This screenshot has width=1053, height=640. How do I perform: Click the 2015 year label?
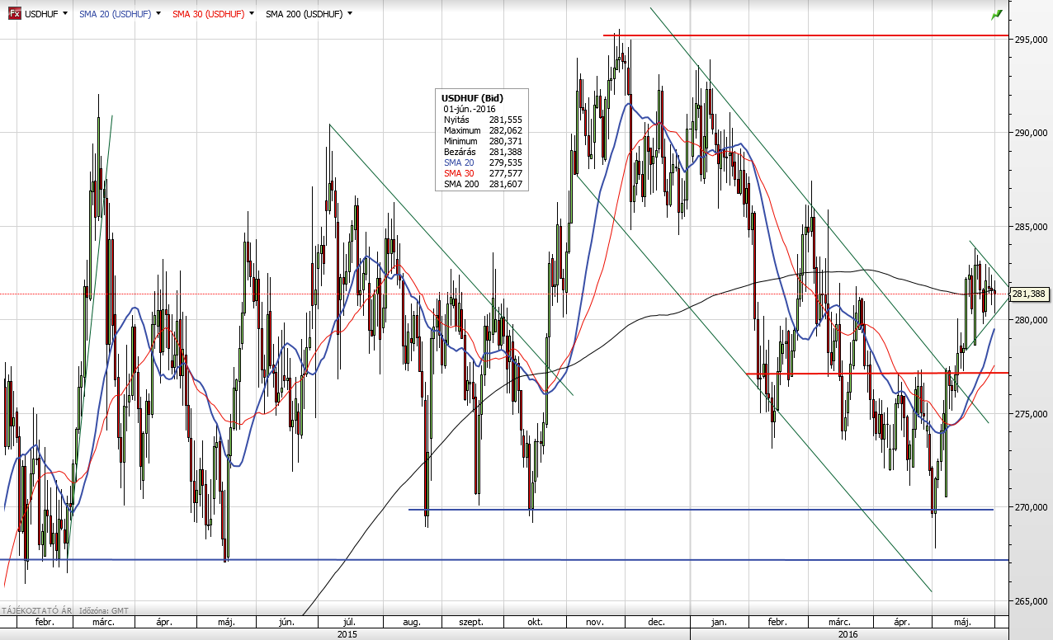[x=347, y=633]
